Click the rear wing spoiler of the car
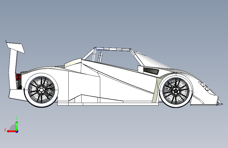This screenshot has height=148, width=228. click(15, 47)
